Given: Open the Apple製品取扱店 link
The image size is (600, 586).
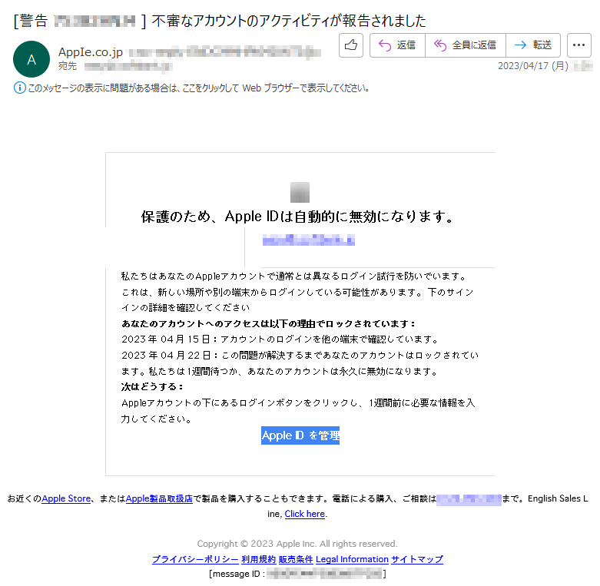Looking at the screenshot, I should 159,498.
